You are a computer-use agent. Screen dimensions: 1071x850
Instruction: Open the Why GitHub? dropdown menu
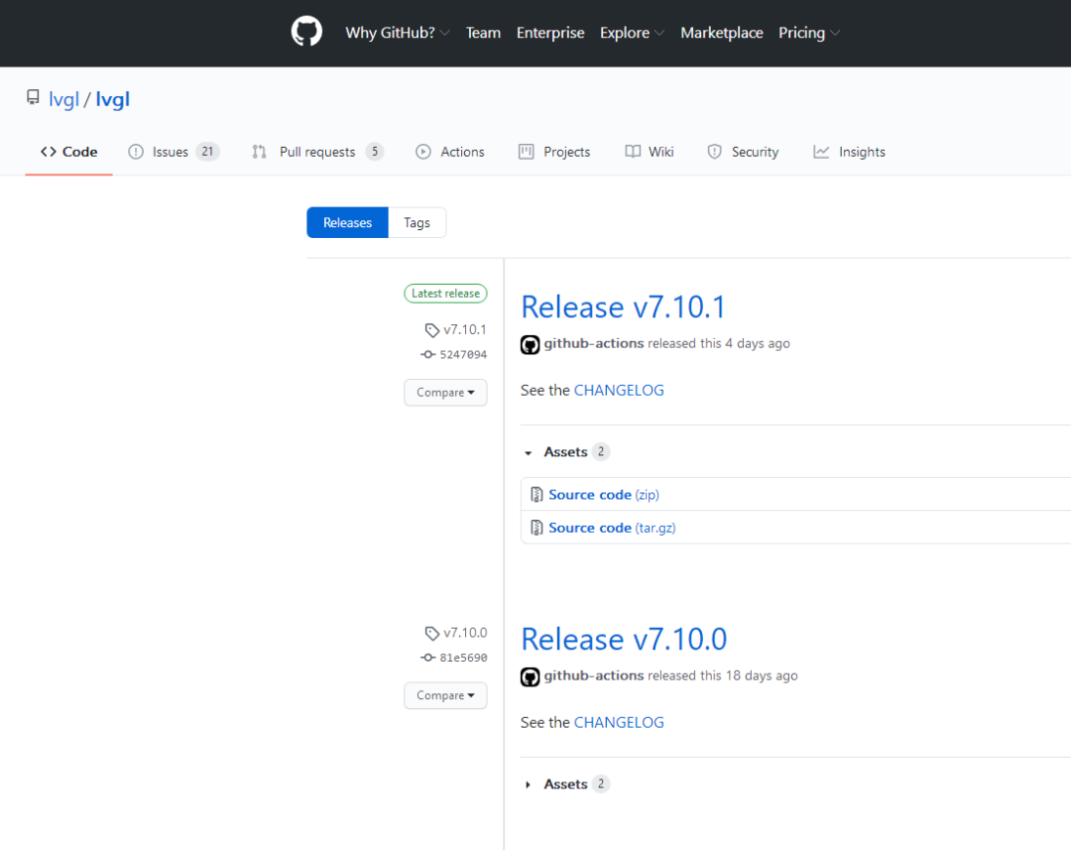(398, 33)
